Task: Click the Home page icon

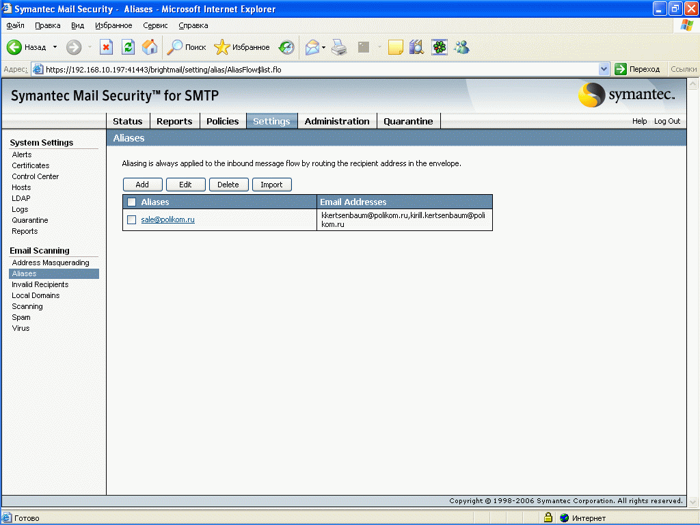Action: [x=150, y=47]
